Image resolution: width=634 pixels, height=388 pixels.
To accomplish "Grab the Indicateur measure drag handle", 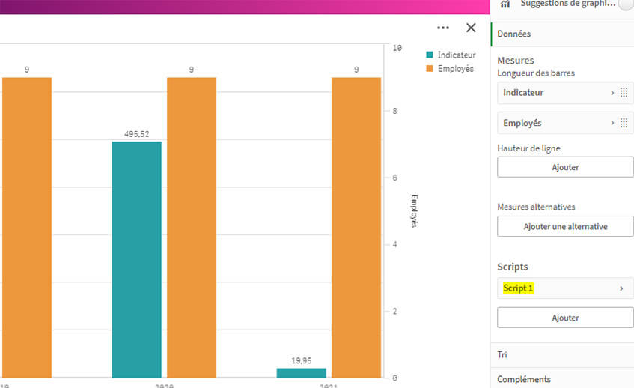I will [624, 93].
